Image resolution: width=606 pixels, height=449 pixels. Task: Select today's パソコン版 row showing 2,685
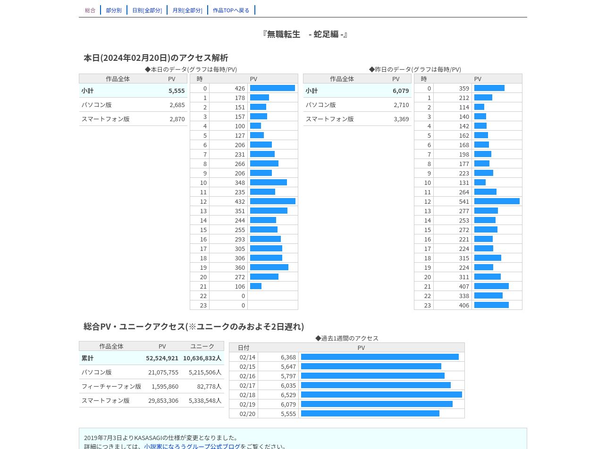click(x=133, y=105)
